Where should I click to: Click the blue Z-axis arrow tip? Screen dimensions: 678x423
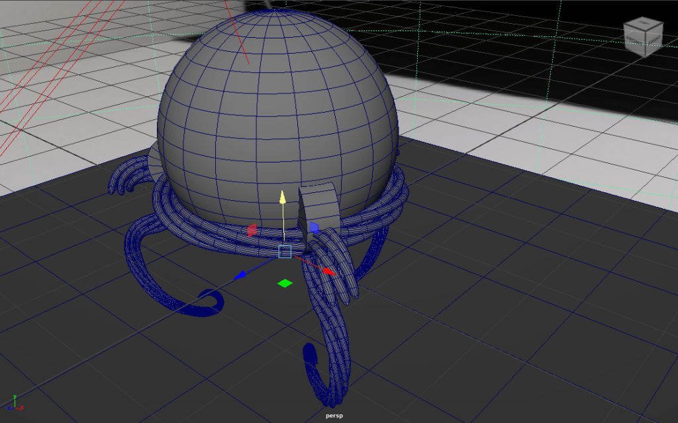(241, 274)
